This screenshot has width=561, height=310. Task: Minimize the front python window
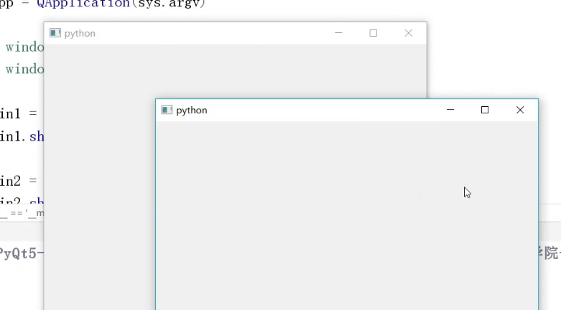[x=450, y=110]
